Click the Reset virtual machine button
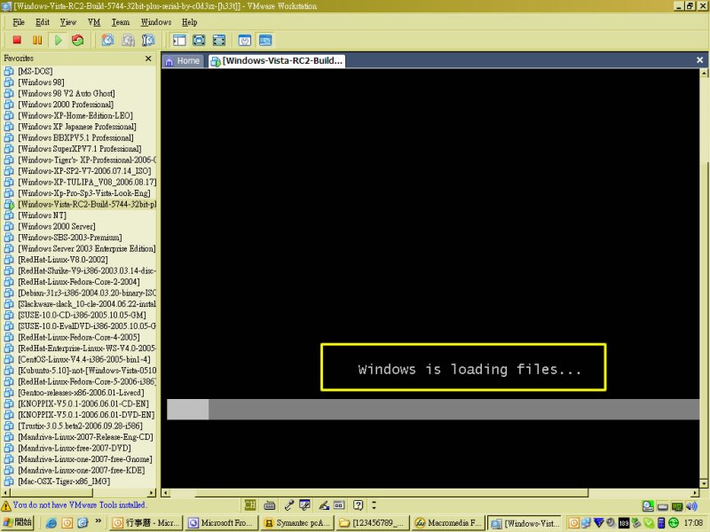This screenshot has height=532, width=710. tap(78, 40)
